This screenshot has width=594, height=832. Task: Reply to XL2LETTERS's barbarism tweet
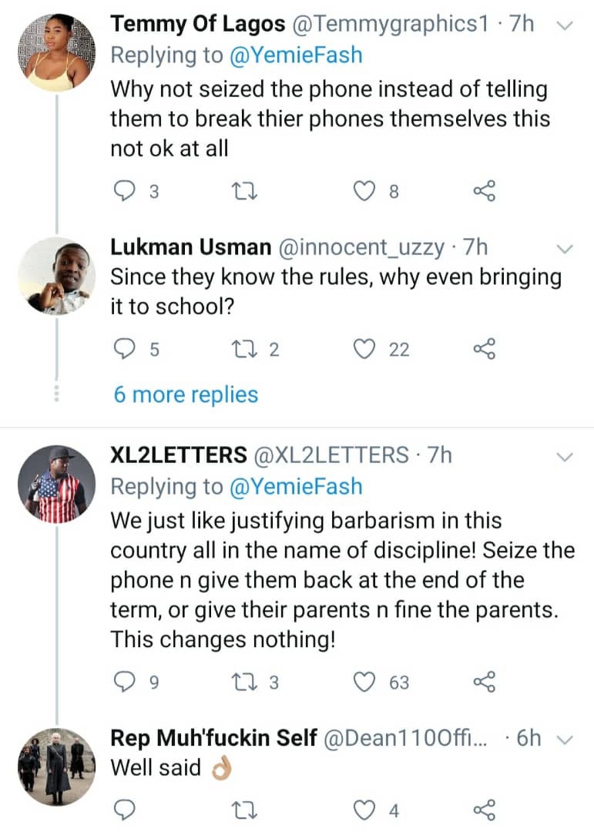(x=123, y=682)
